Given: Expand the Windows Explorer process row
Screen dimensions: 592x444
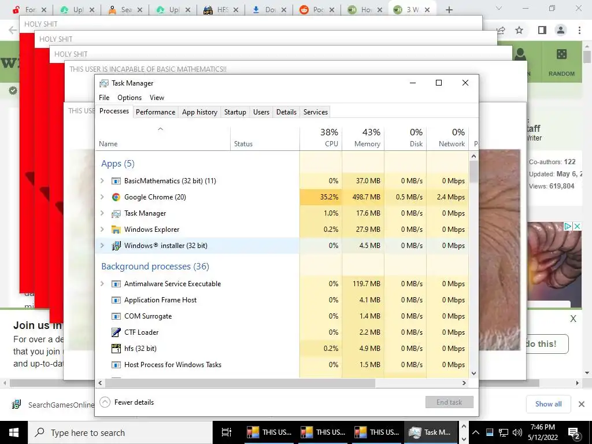Looking at the screenshot, I should [102, 230].
